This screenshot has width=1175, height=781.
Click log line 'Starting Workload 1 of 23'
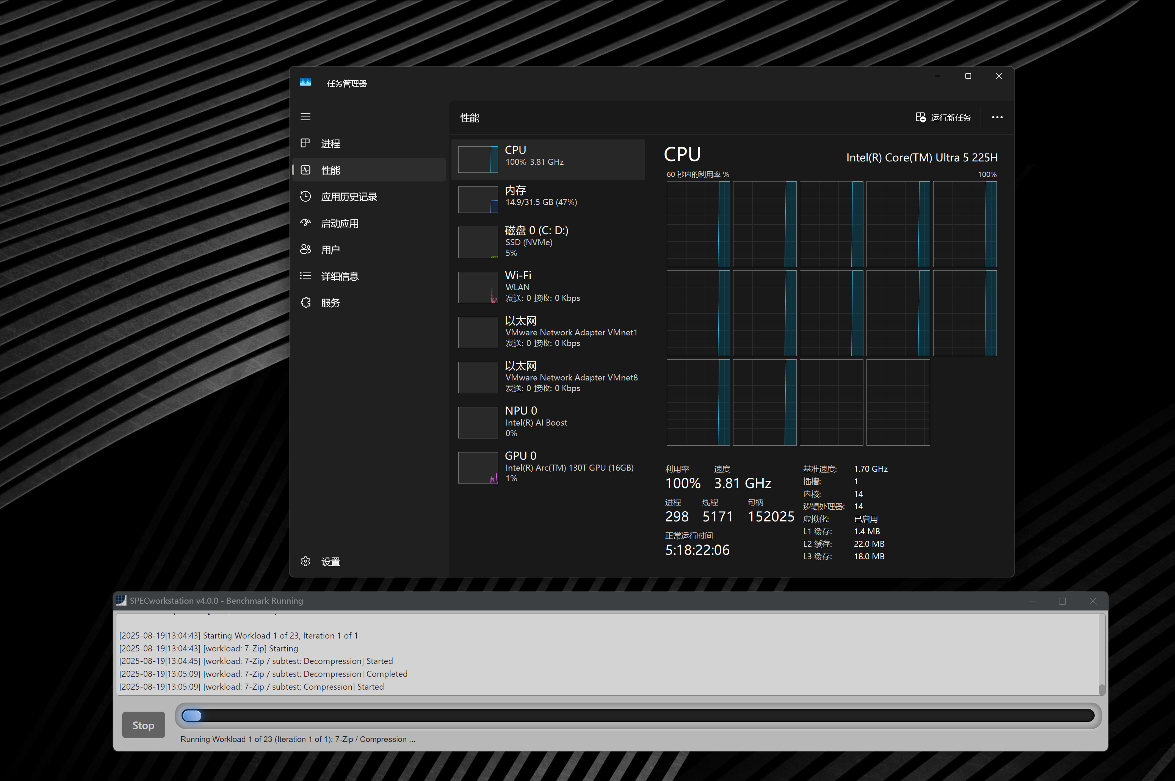click(238, 635)
